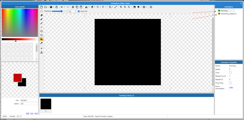Select the Fill bucket tool
244x120 pixels.
[x=41, y=39]
